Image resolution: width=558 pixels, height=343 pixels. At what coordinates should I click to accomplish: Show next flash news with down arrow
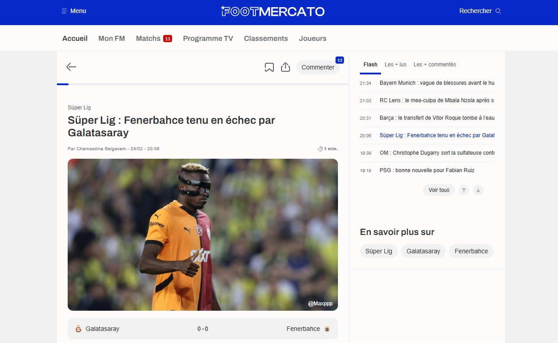pos(478,190)
